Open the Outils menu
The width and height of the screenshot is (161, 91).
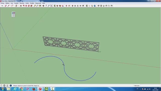click(27, 3)
